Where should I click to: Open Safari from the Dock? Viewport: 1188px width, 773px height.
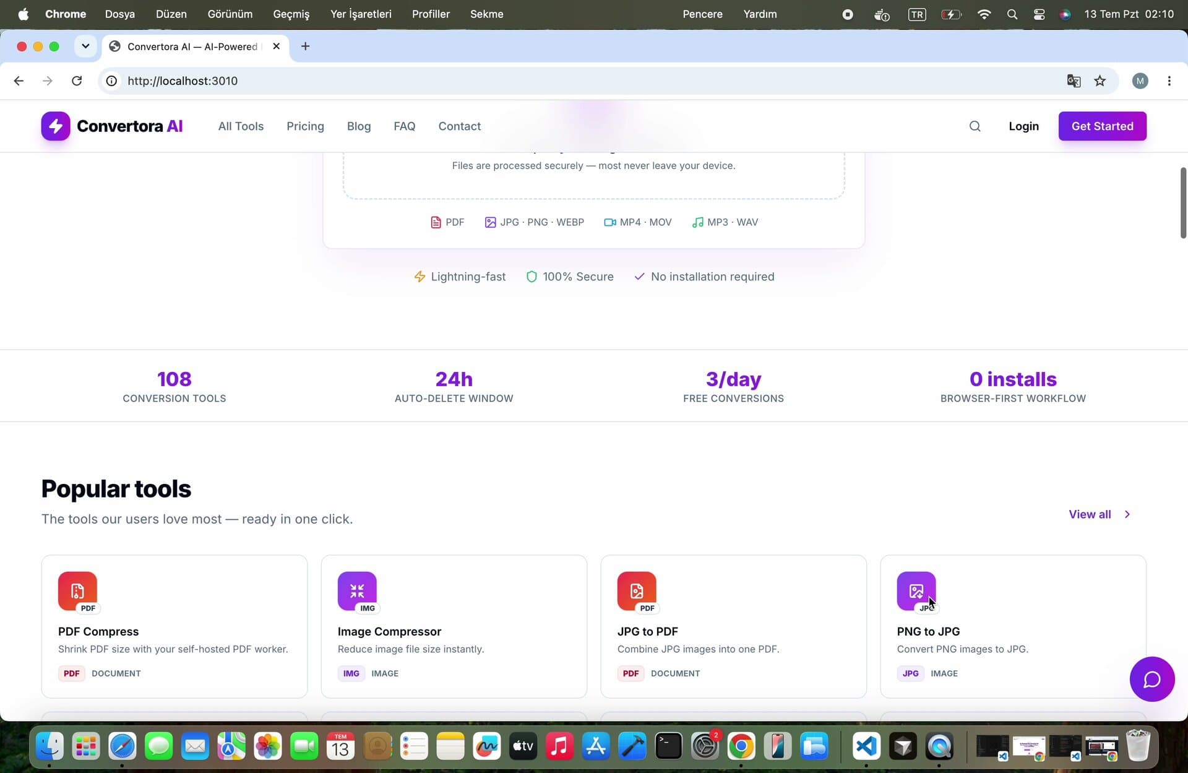click(x=123, y=746)
